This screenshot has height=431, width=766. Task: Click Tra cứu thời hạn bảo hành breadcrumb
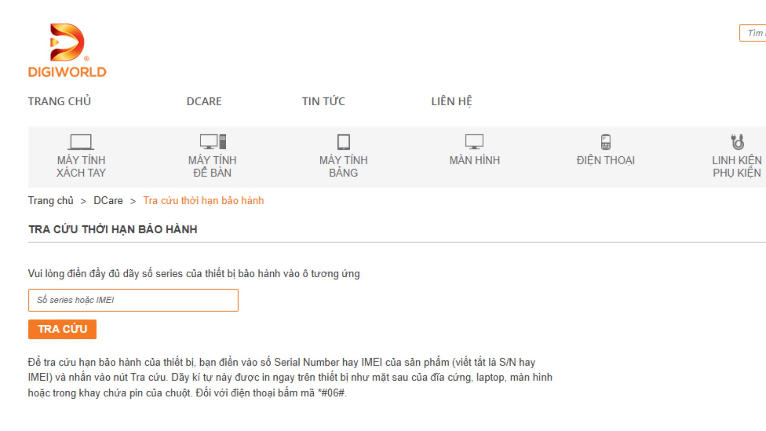[203, 200]
